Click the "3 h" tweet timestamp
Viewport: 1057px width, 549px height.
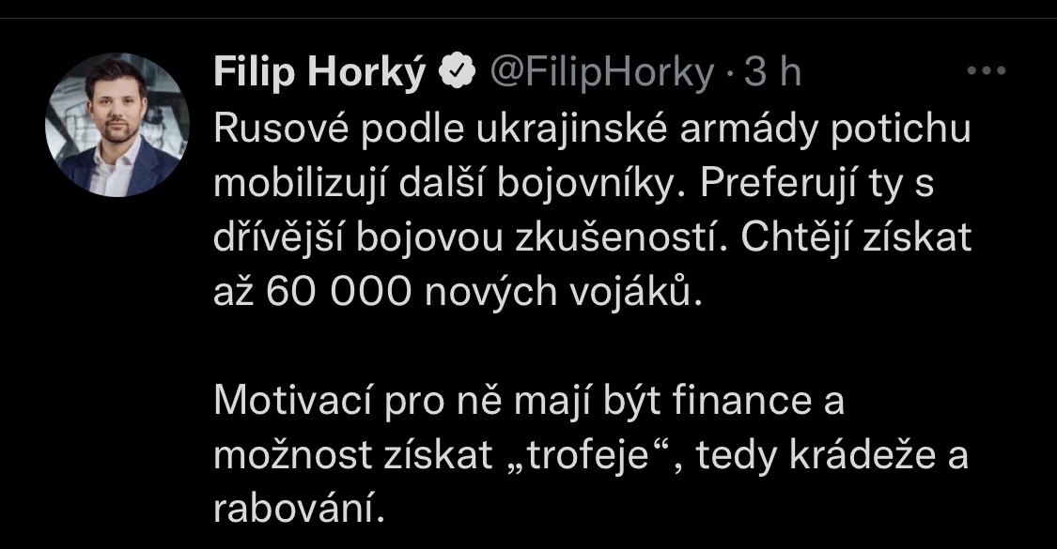772,73
